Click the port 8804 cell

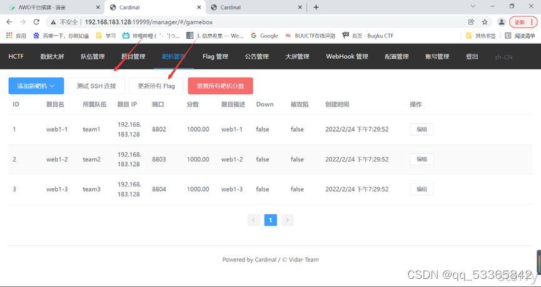[159, 189]
